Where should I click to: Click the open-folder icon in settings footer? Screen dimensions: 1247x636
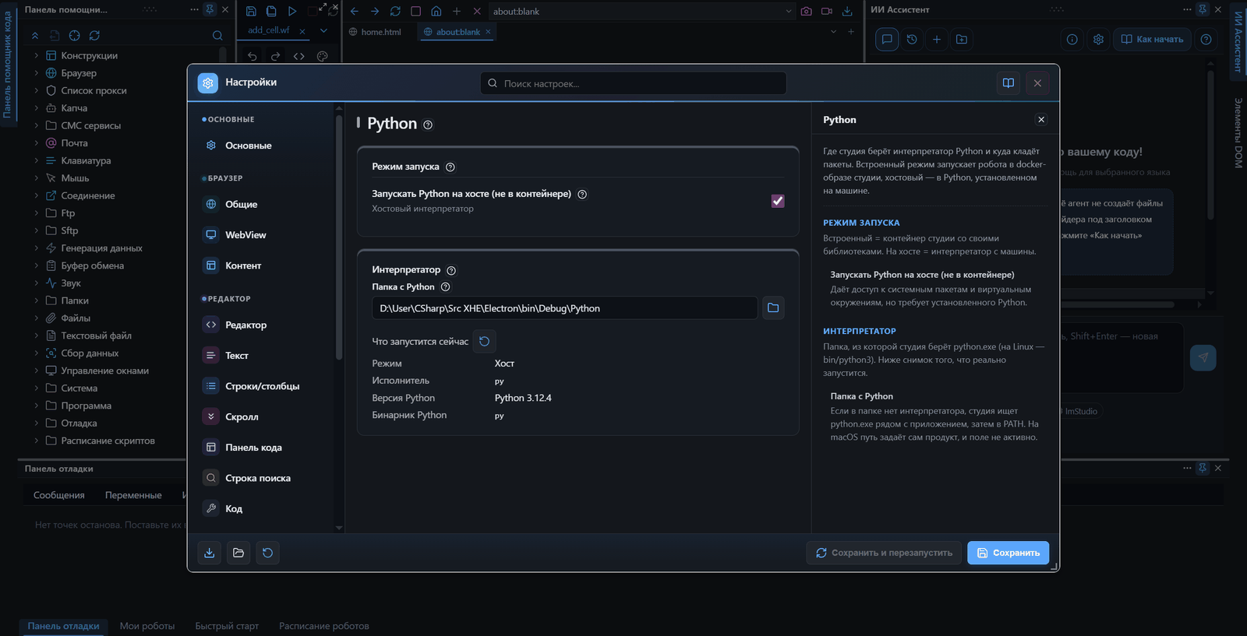238,553
